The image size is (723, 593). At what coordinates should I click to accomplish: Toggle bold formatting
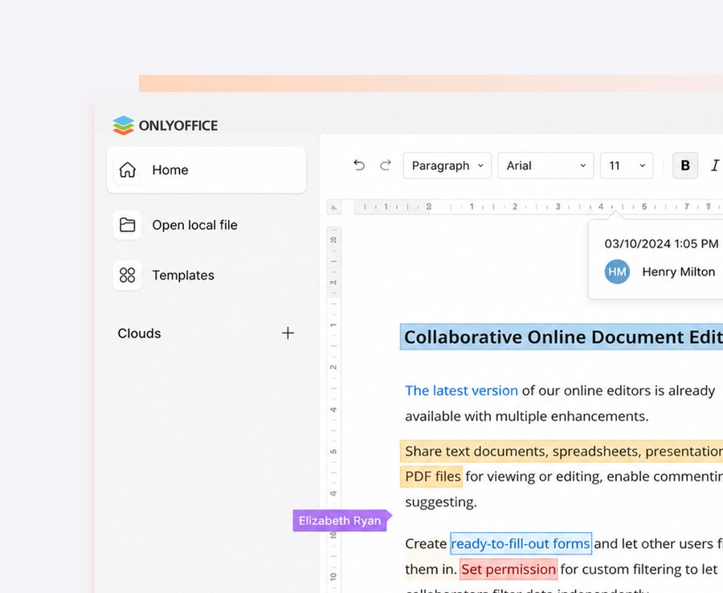[x=685, y=166]
